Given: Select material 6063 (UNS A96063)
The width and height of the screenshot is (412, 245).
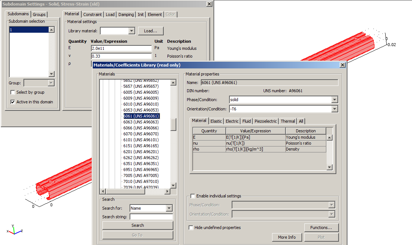Looking at the screenshot, I should pos(141,122).
